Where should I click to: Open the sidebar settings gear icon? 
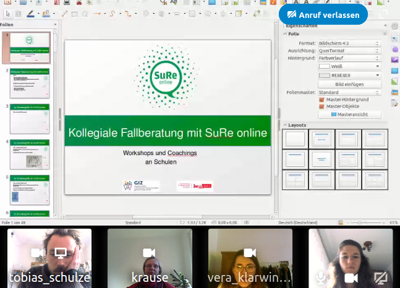coord(394,26)
